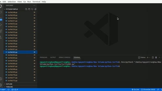This screenshot has height=91, width=162.
Task: Open turtle268.py in the Explorer
Action: [x=21, y=69]
